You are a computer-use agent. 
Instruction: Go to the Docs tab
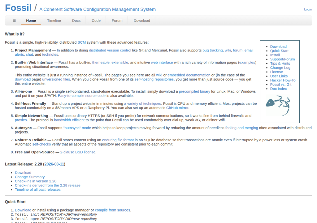76,20
